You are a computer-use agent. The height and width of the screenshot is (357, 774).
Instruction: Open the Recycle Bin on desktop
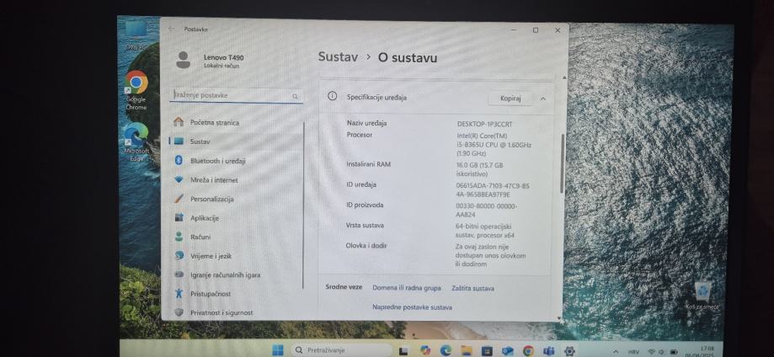pos(702,296)
